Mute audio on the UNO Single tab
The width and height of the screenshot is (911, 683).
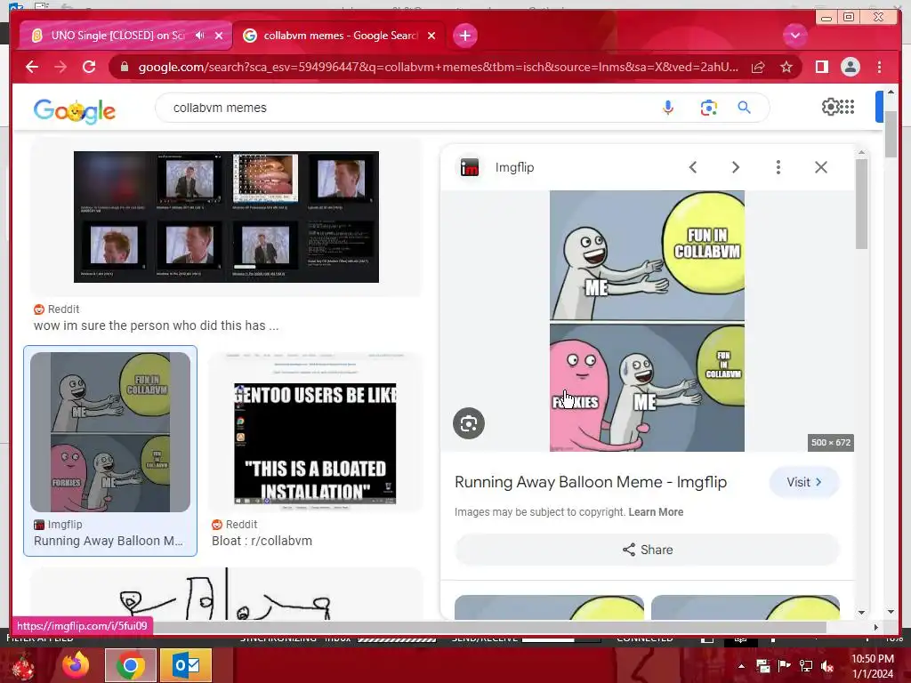[x=200, y=36]
